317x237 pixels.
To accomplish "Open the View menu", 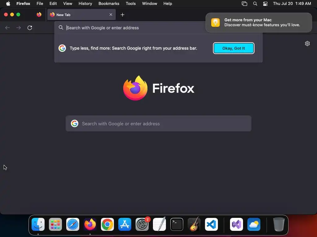I will [x=67, y=3].
